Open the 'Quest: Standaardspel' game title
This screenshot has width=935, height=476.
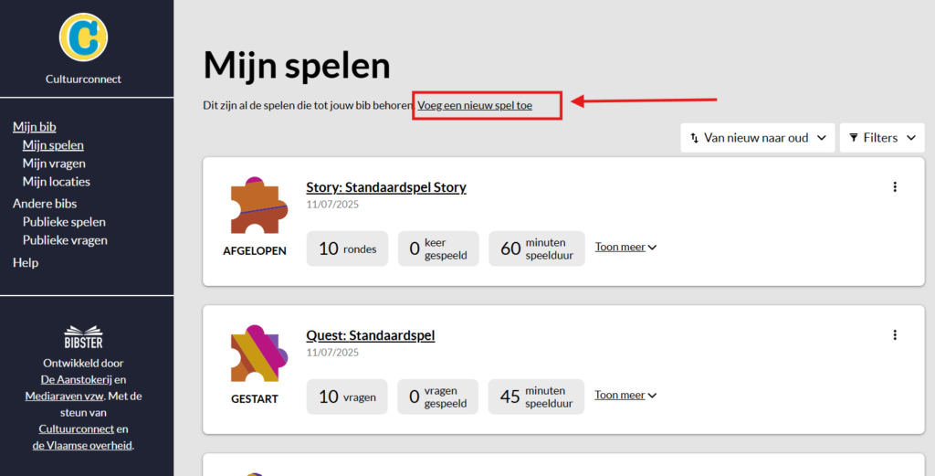(370, 335)
